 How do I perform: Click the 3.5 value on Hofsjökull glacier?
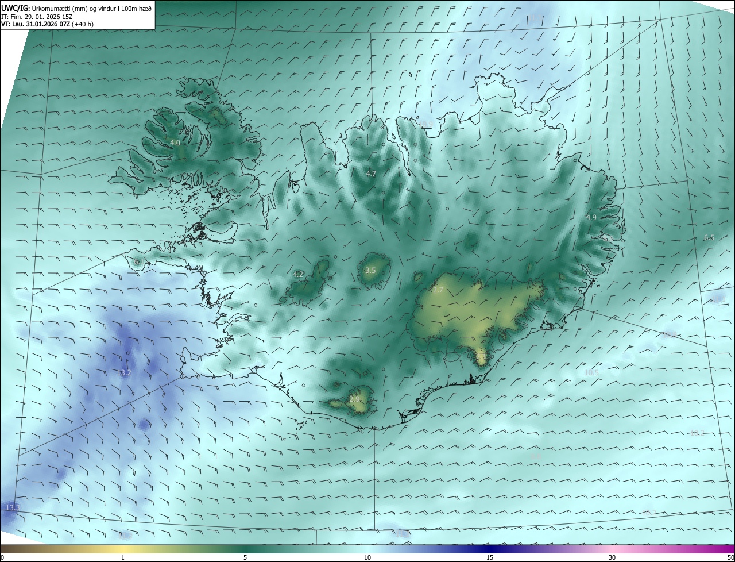click(370, 270)
